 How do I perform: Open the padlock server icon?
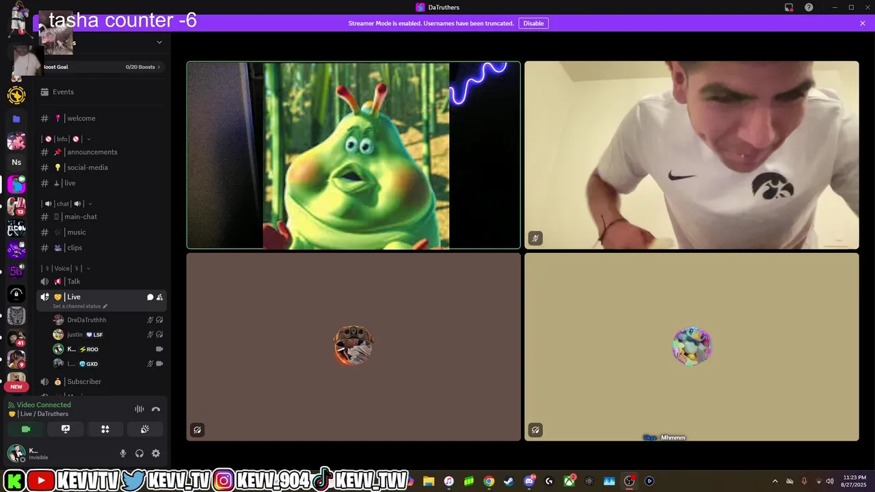[x=16, y=294]
